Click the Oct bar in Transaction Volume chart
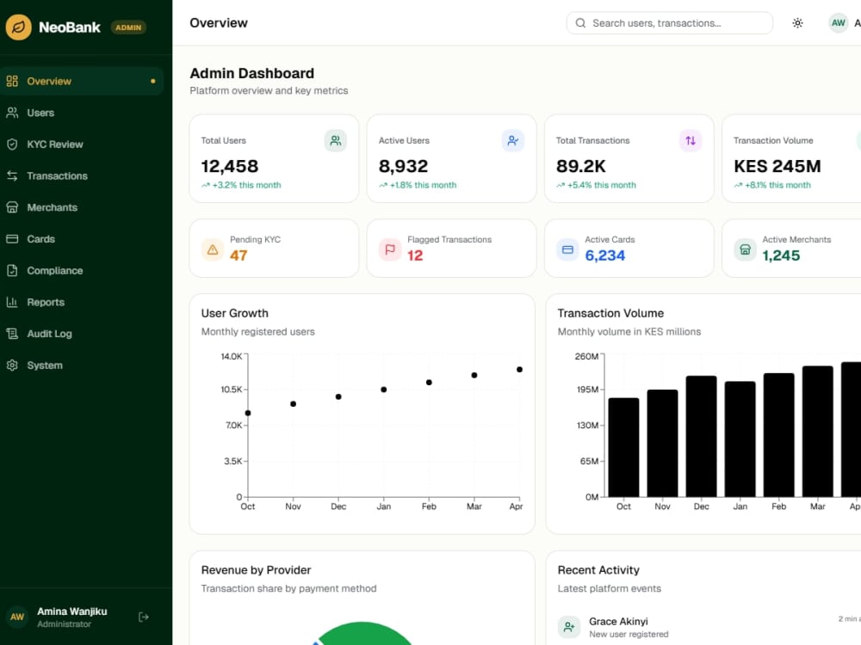 [623, 447]
